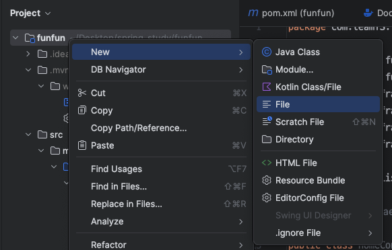This screenshot has width=392, height=250.
Task: Switch to the pom.xml (funfun) tab
Action: 291,13
